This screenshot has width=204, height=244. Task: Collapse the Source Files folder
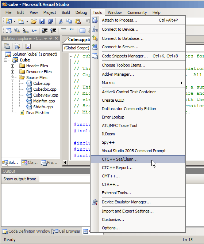pyautogui.click(x=12, y=78)
